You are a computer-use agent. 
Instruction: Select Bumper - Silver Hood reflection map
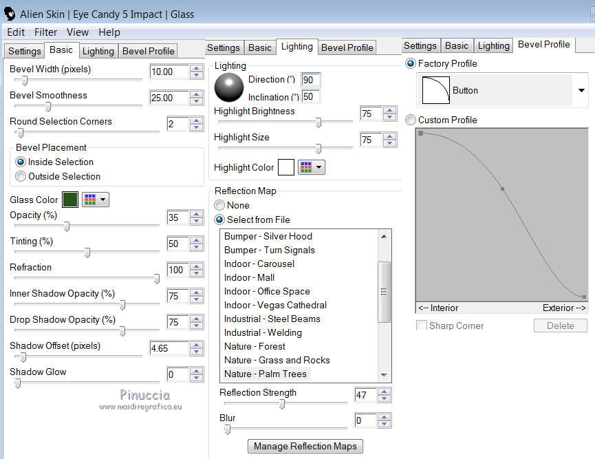tap(268, 236)
